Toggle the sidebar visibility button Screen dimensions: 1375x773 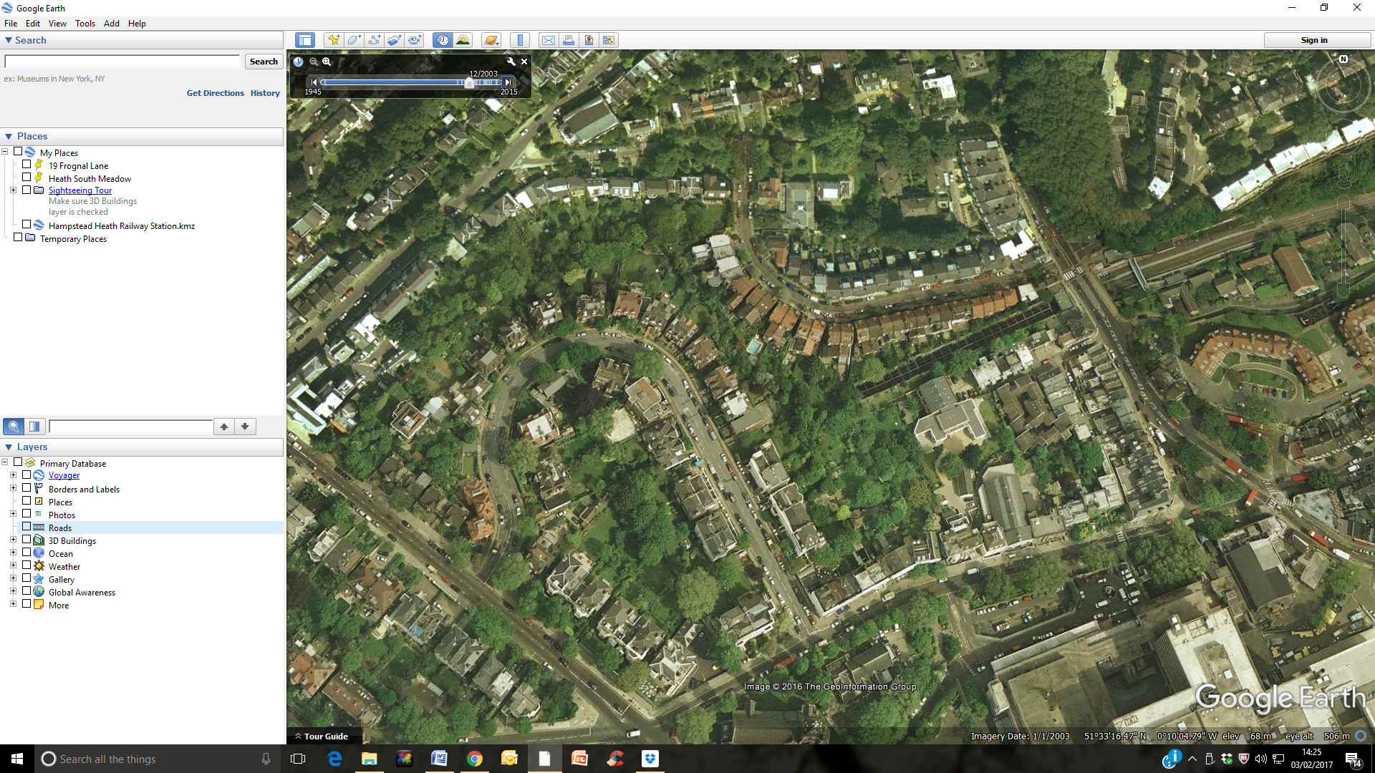tap(305, 40)
